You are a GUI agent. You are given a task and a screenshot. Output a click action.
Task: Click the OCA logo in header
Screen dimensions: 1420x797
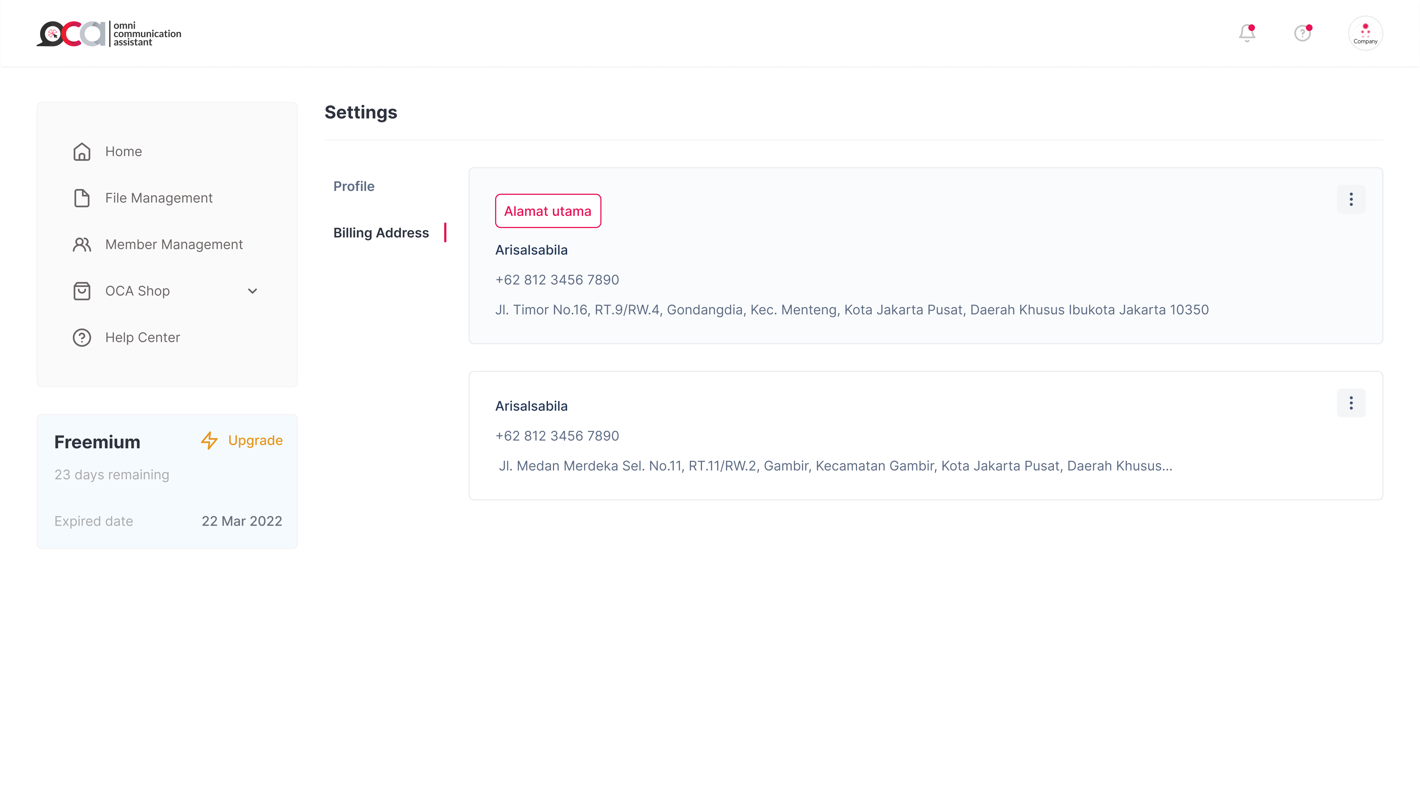coord(109,33)
